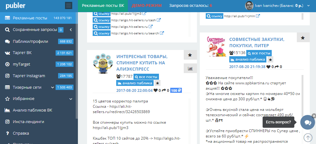Select the Рекламные посты ВК tab
This screenshot has width=316, height=144.
(103, 6)
